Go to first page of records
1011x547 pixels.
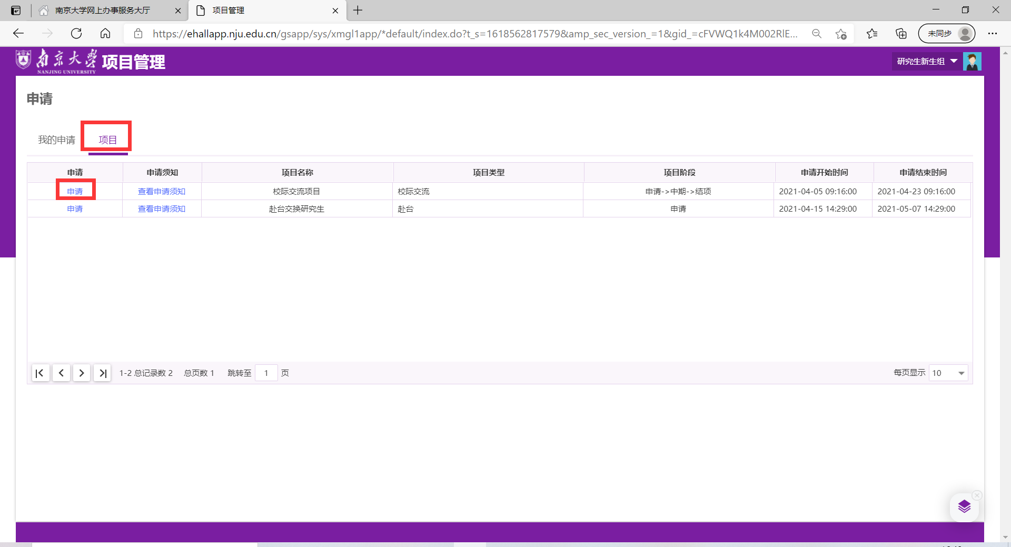[x=40, y=373]
